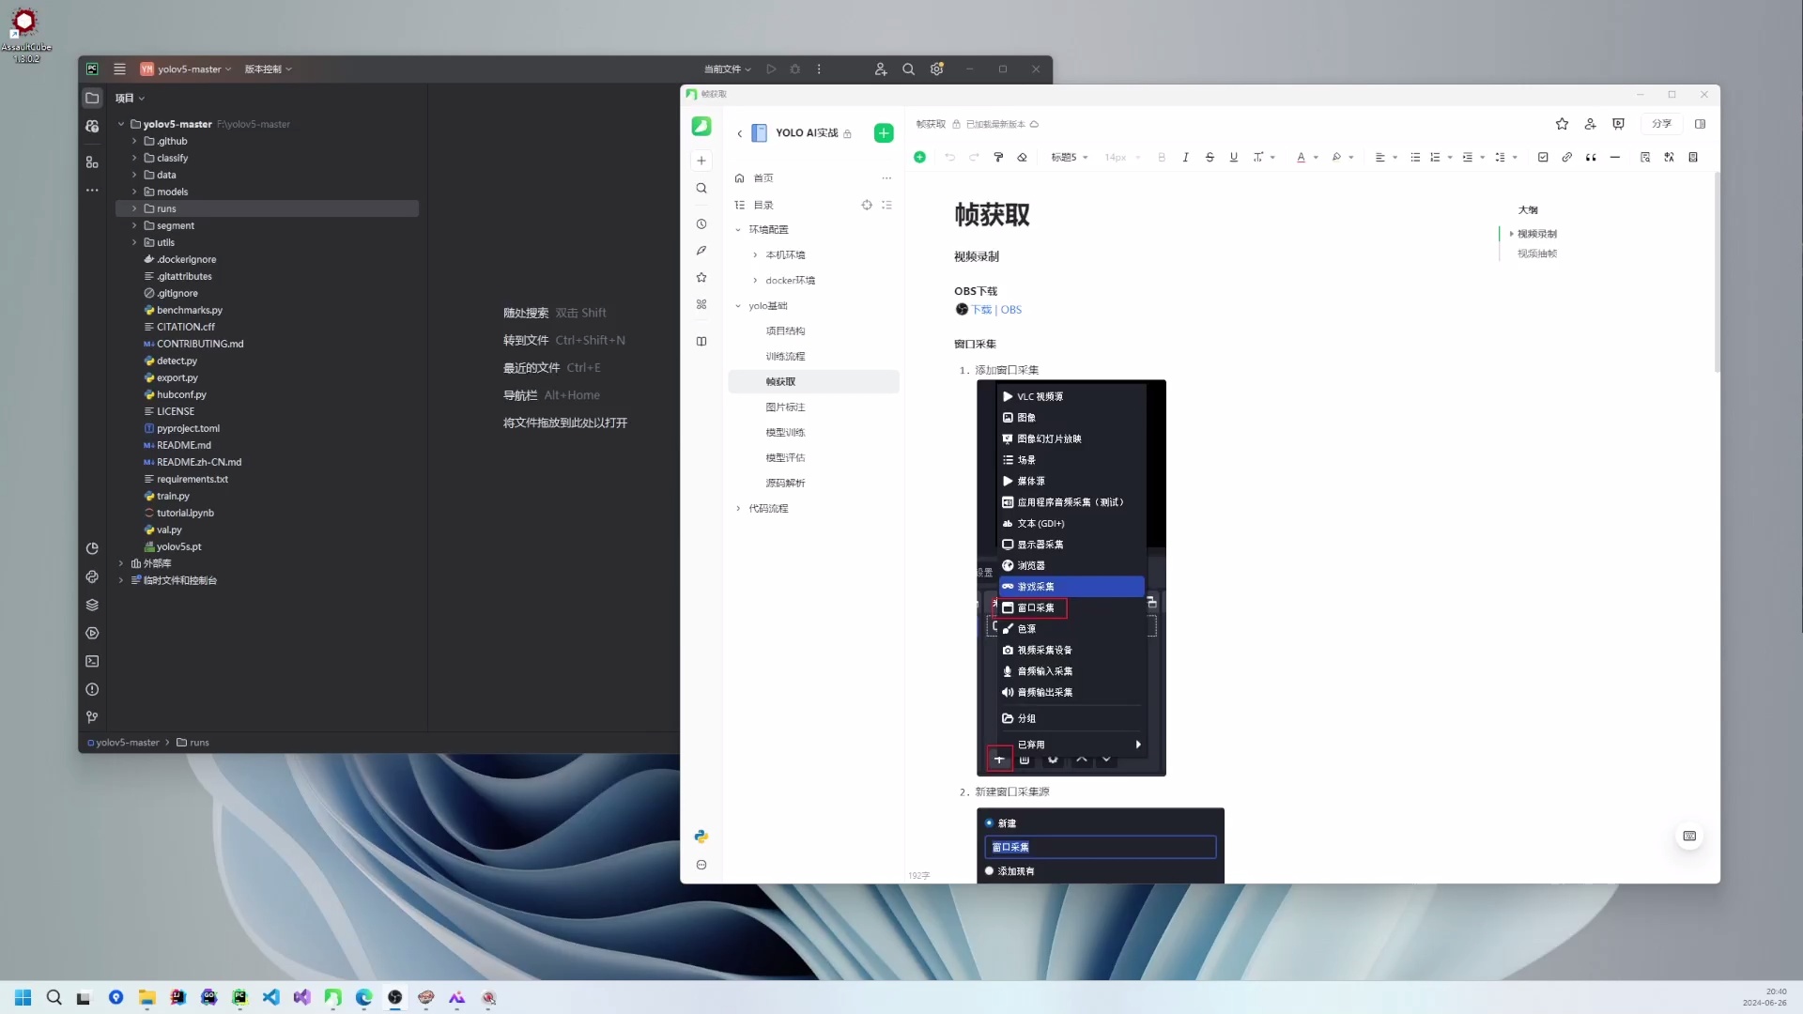Insert a block quote from the toolbar
Image resolution: width=1803 pixels, height=1014 pixels.
1593,157
